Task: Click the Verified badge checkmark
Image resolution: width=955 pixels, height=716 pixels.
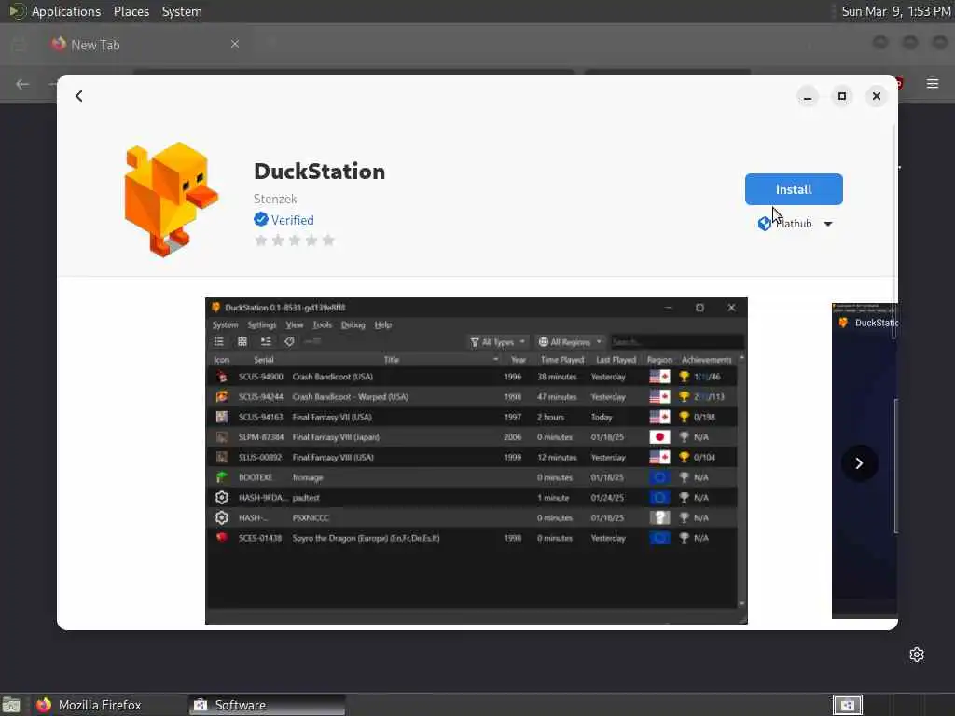Action: click(x=261, y=219)
